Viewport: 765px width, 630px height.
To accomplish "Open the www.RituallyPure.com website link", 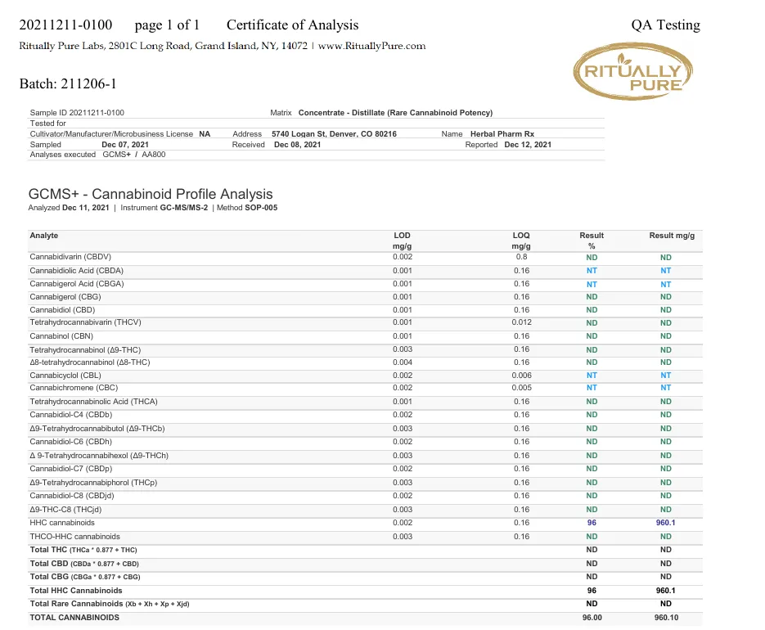I will pyautogui.click(x=371, y=46).
